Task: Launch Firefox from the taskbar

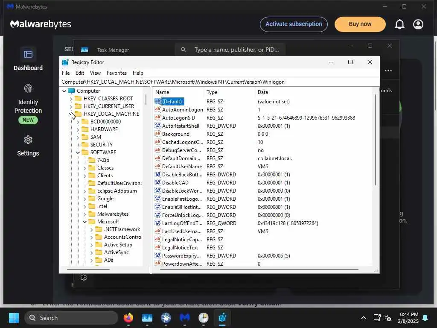Action: (x=128, y=318)
